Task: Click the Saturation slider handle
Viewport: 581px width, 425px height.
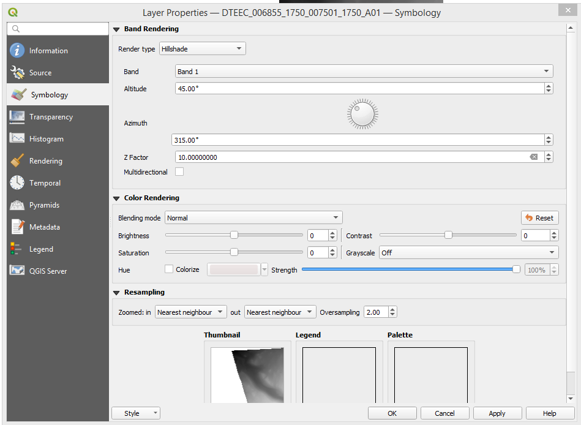Action: (234, 252)
